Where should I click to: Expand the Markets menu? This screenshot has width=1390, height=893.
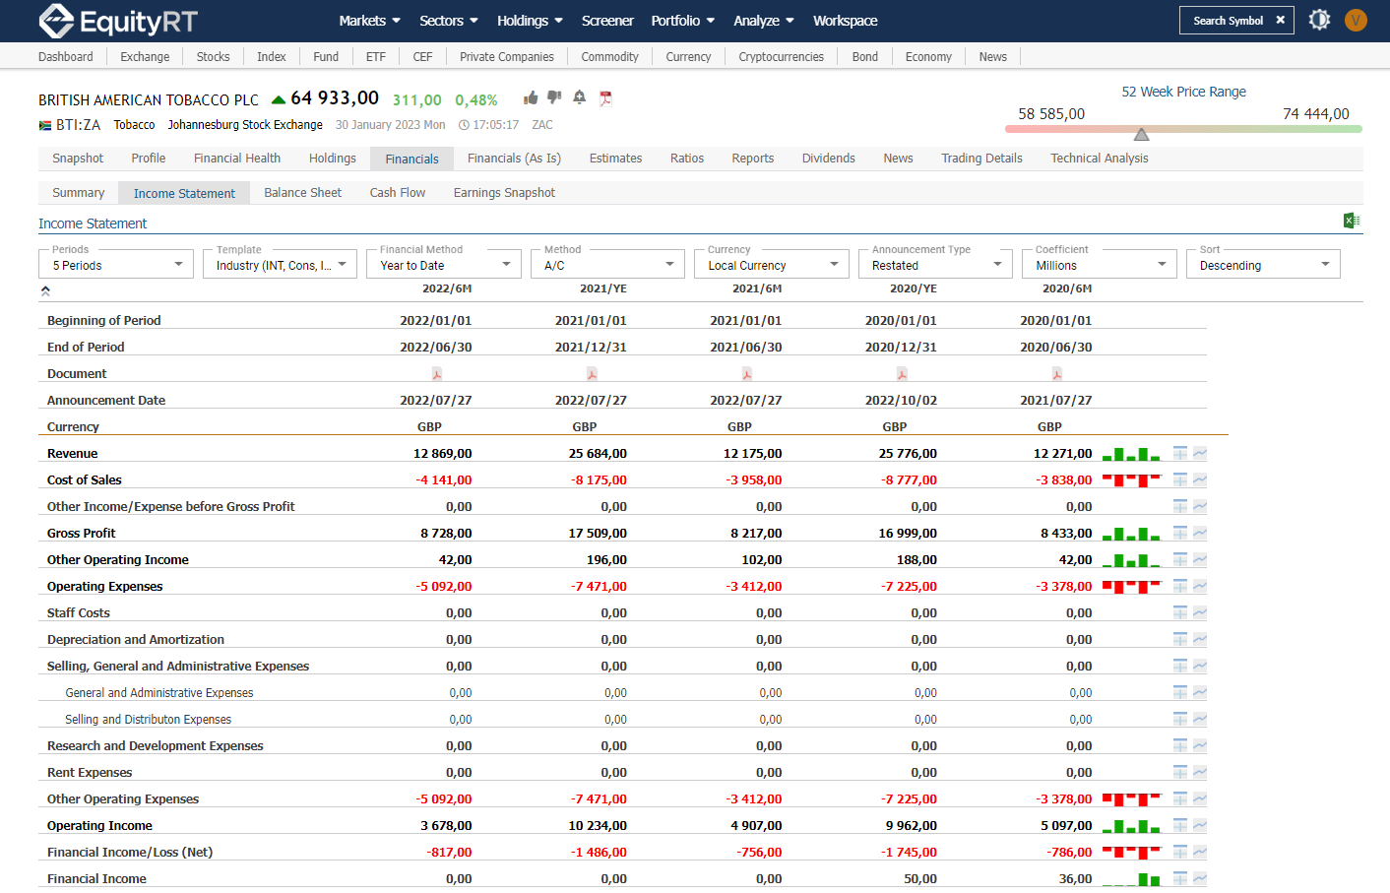point(370,21)
